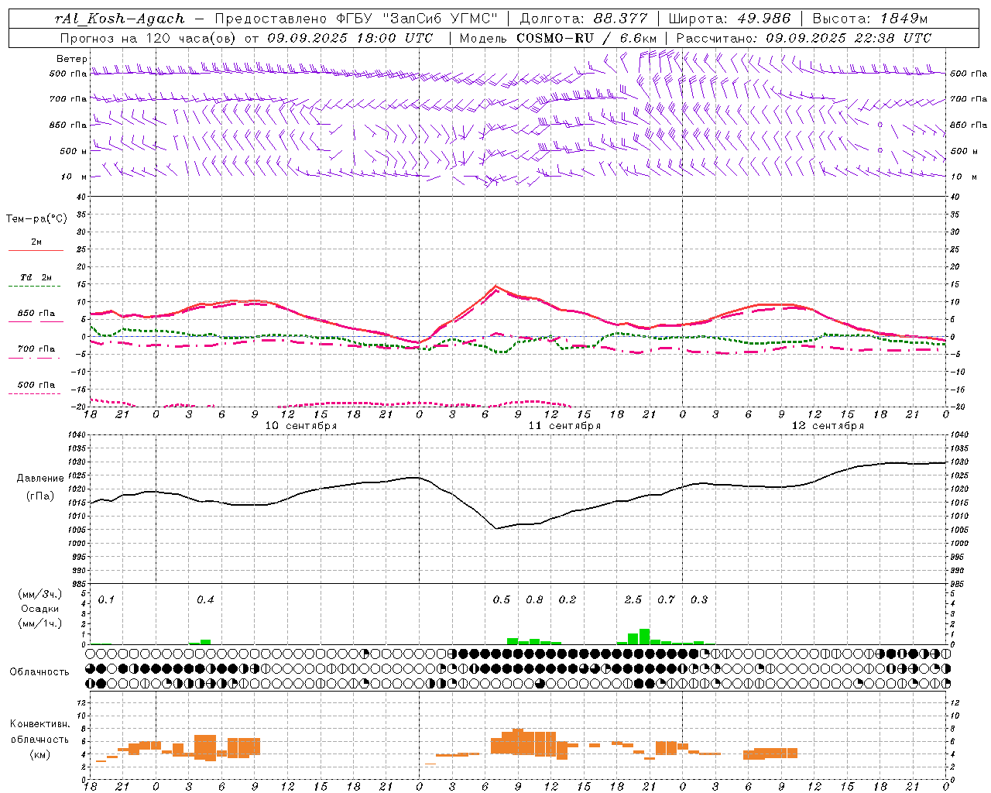The width and height of the screenshot is (991, 793).
Task: Click the forecast start time 09.09.2025 18:00 UTC
Action: click(350, 38)
